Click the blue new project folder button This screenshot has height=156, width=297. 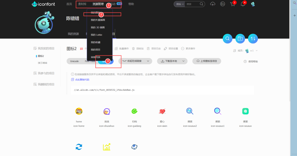[240, 39]
